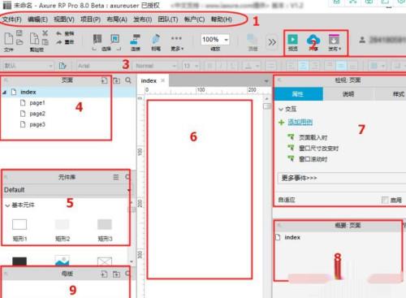
Task: Click the Share (共享) cloud icon
Action: (x=313, y=40)
